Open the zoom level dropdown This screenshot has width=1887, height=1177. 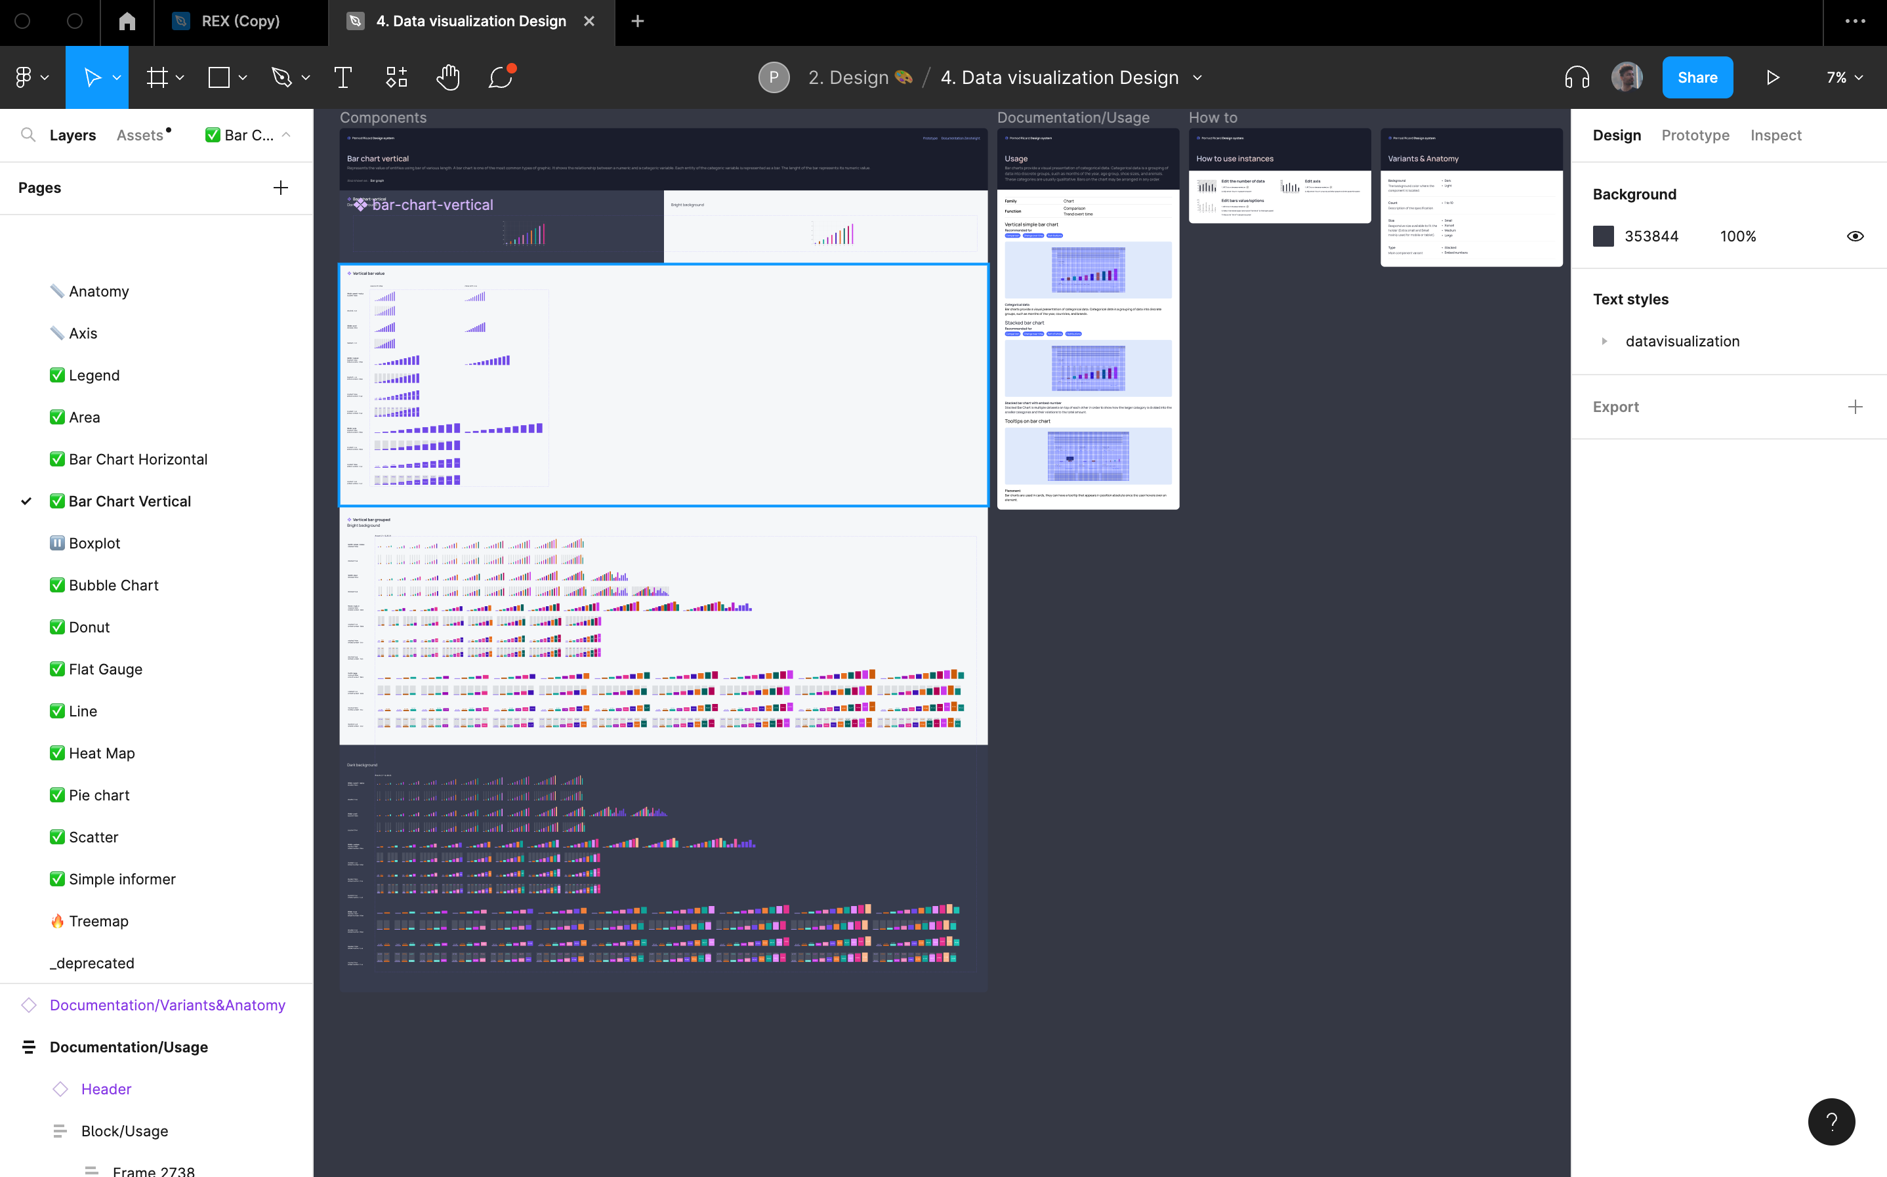tap(1844, 78)
